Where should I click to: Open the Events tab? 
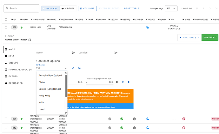(11, 76)
